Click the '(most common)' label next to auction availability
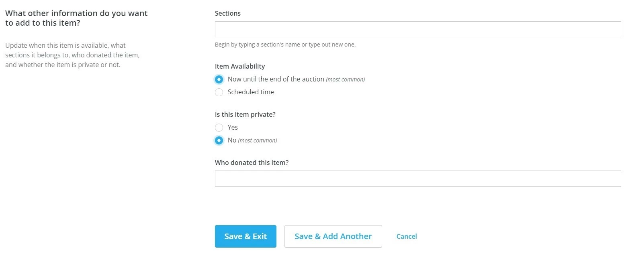The width and height of the screenshot is (626, 254). pos(345,79)
